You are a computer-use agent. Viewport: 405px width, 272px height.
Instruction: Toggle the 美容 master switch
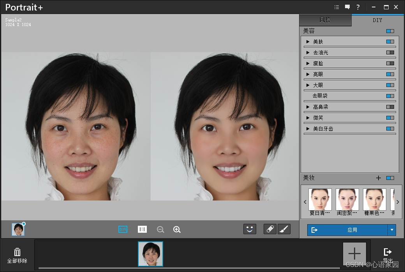click(390, 31)
